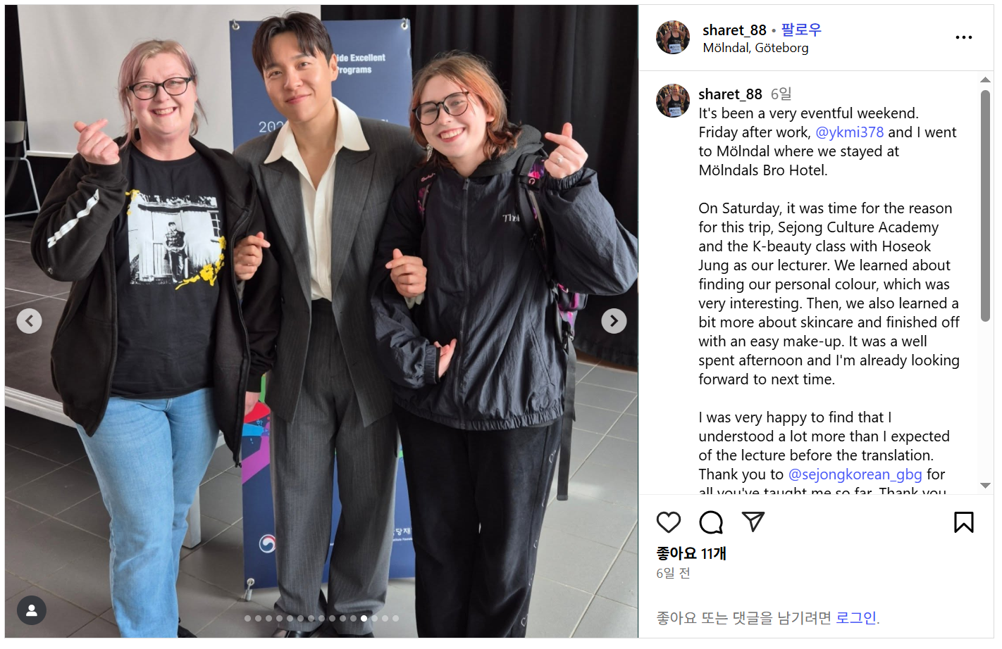Viewport: 1002px width, 649px height.
Task: Save the post with the bookmark icon
Action: pos(963,522)
